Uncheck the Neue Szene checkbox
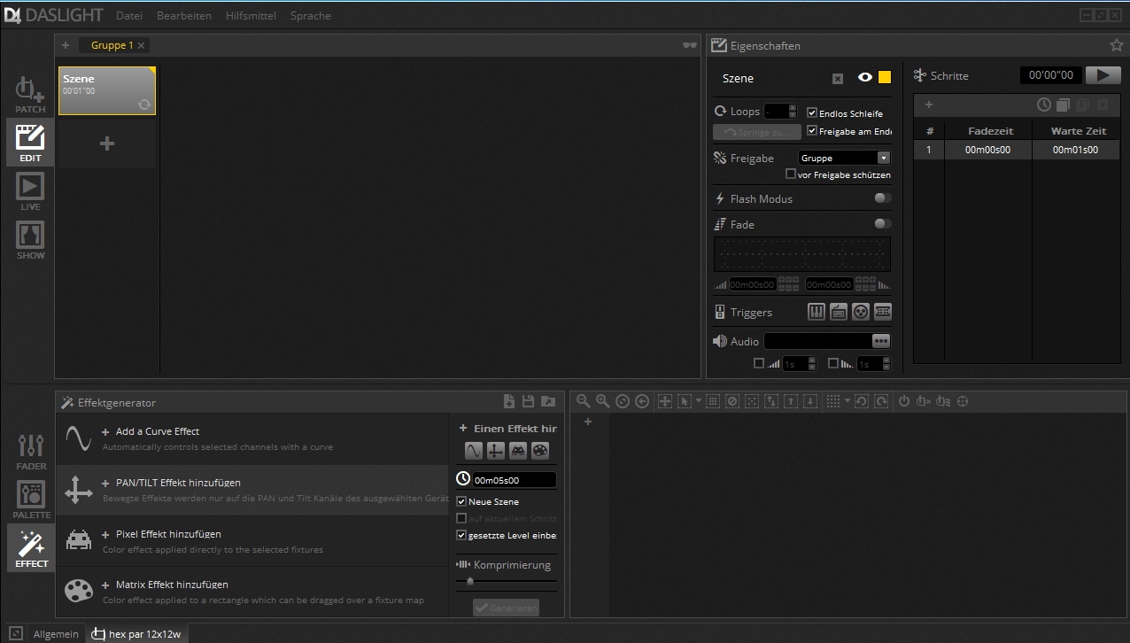1130x643 pixels. 461,501
